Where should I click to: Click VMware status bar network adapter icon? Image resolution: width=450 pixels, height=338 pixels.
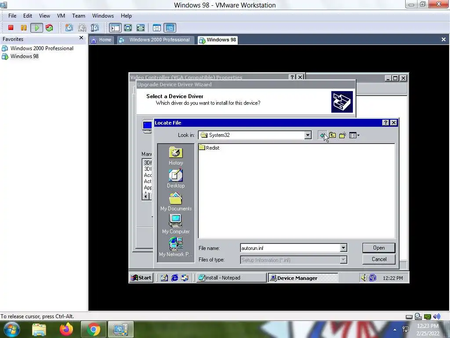click(x=427, y=316)
